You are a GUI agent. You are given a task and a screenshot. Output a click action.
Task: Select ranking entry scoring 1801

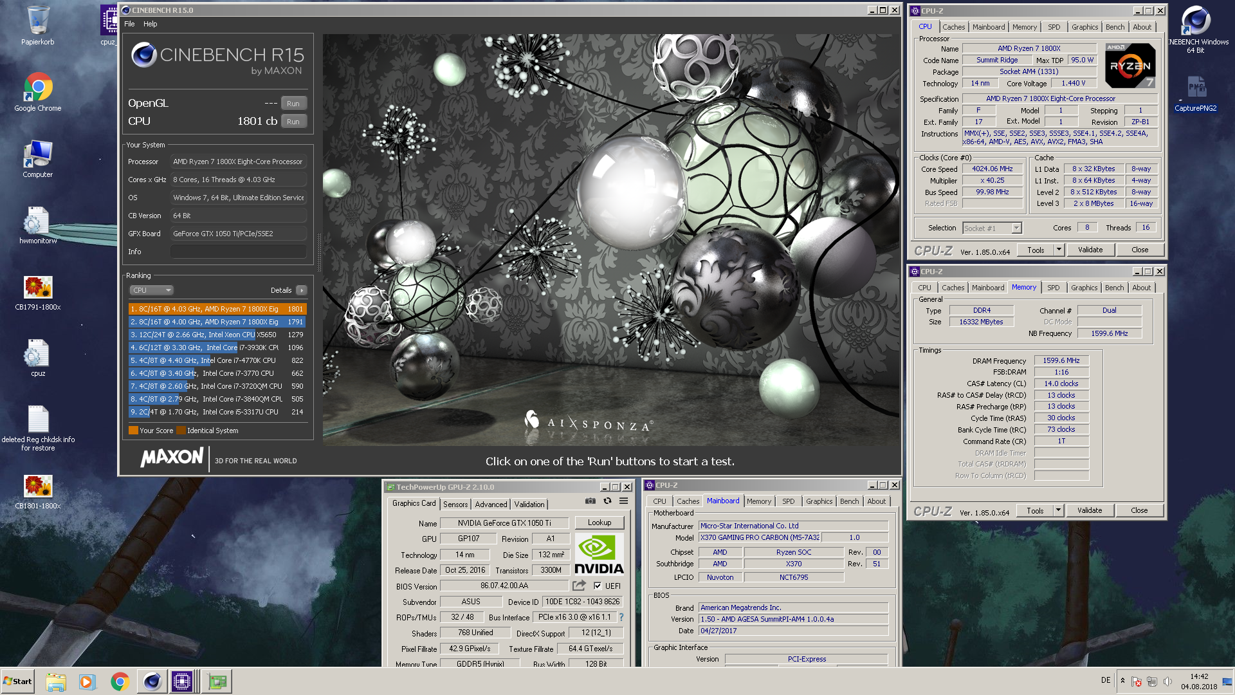217,309
